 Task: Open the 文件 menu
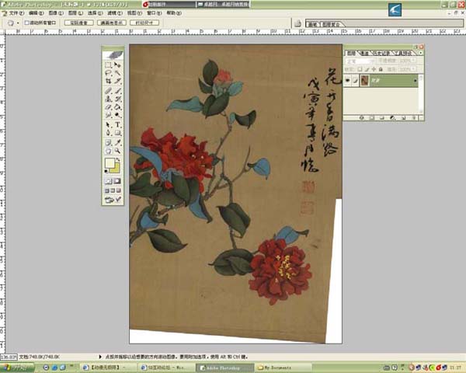click(16, 13)
